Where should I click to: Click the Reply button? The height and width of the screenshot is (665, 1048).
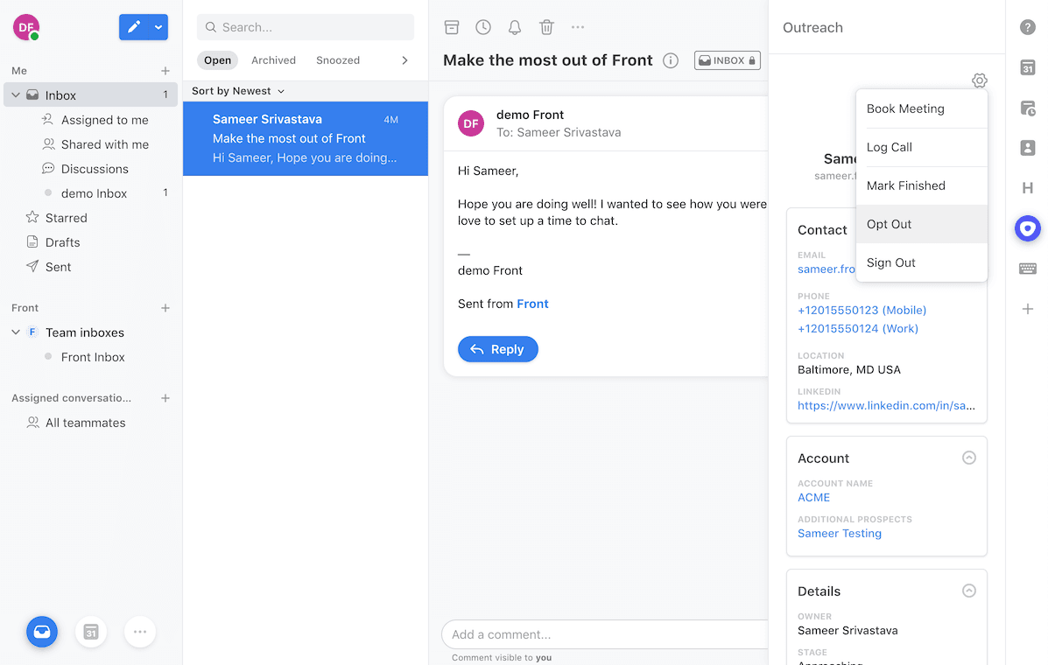pyautogui.click(x=497, y=348)
